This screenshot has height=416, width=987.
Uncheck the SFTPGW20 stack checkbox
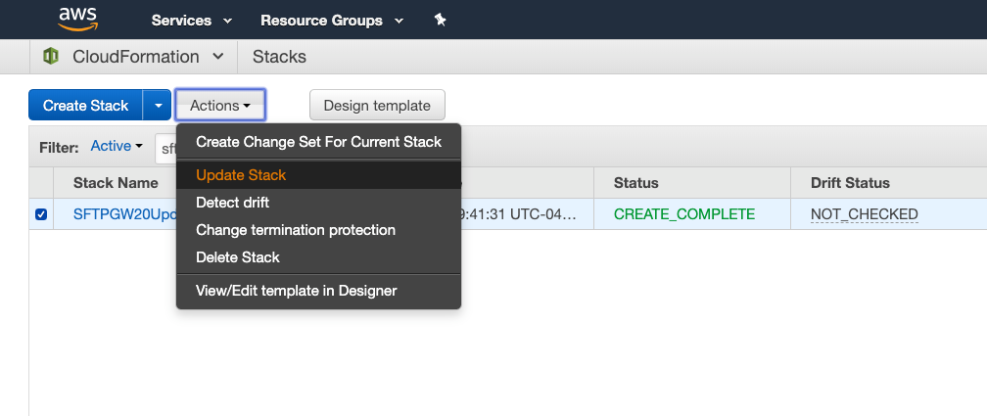coord(41,214)
